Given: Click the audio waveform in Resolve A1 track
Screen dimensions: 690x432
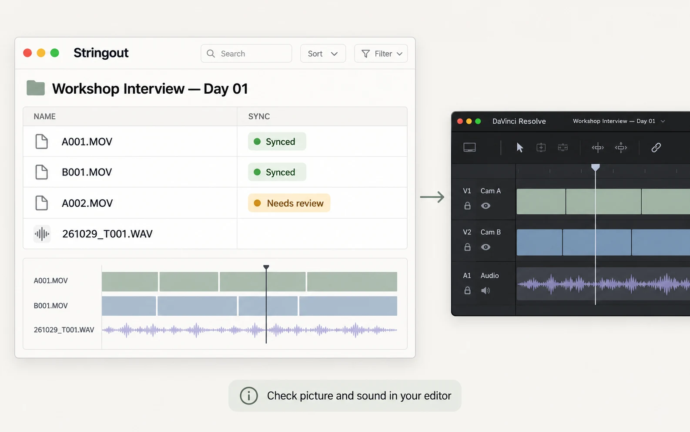Looking at the screenshot, I should 603,284.
